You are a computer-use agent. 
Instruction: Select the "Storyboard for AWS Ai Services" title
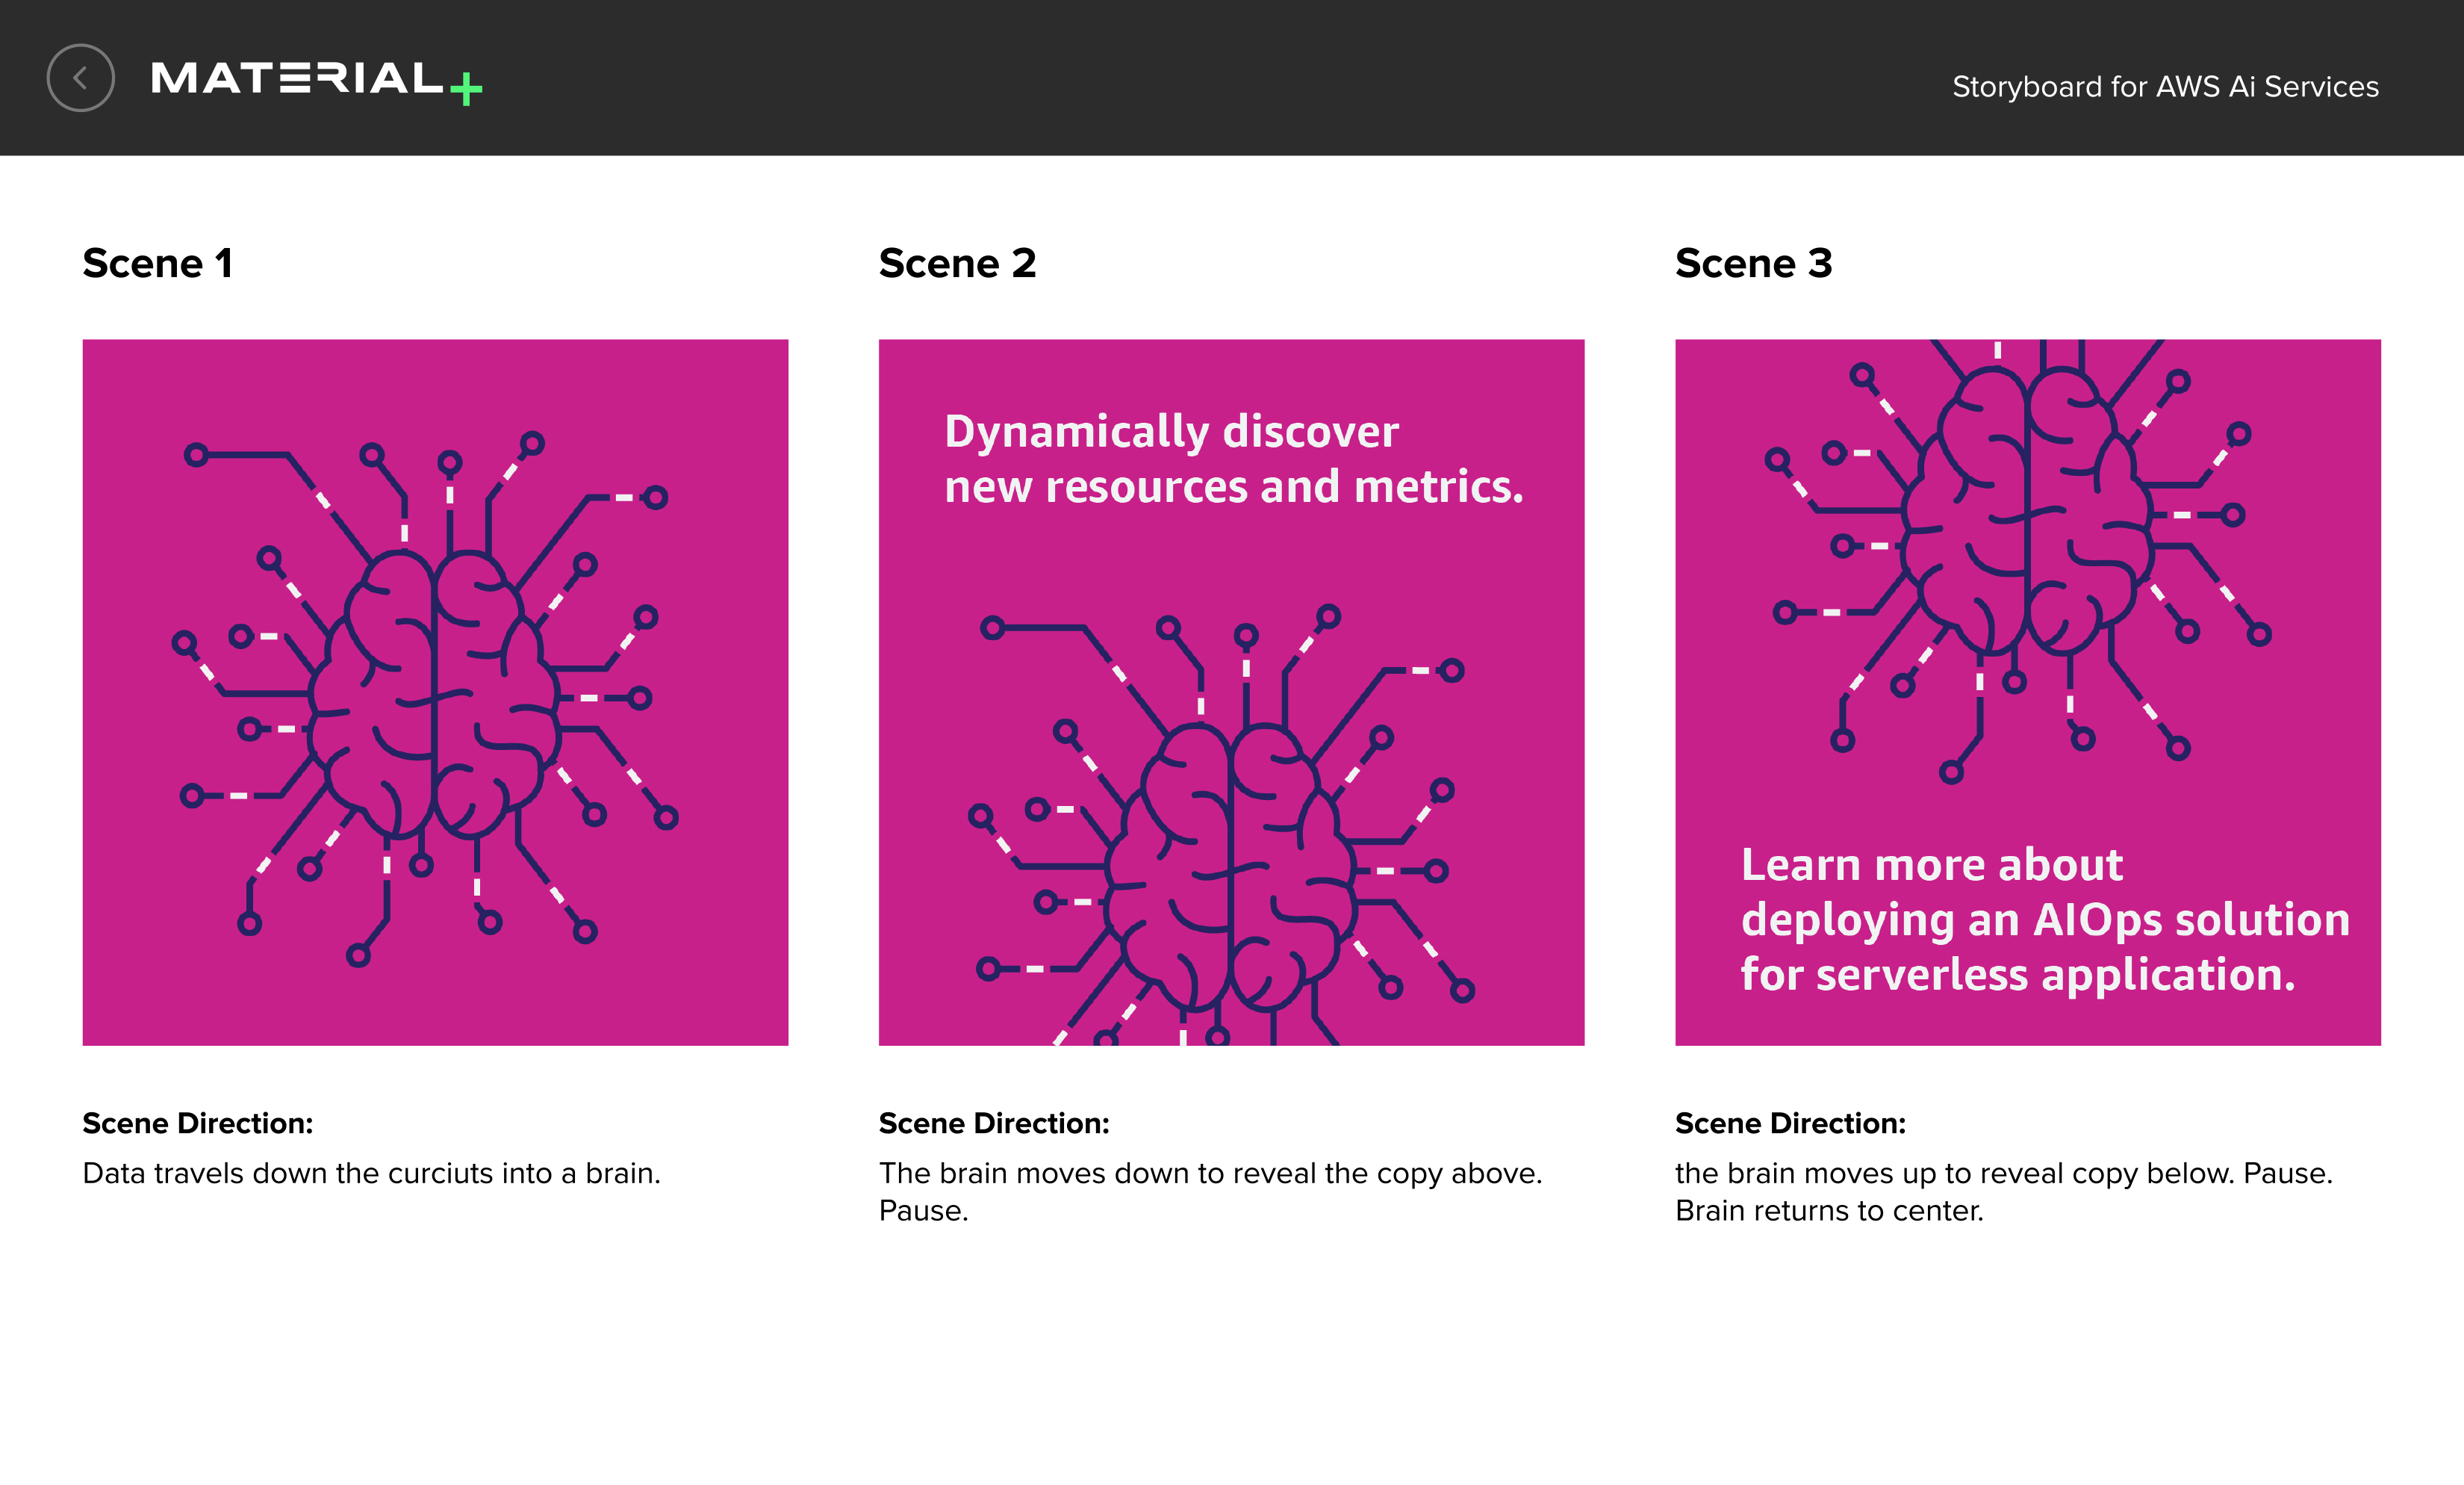click(x=2164, y=87)
